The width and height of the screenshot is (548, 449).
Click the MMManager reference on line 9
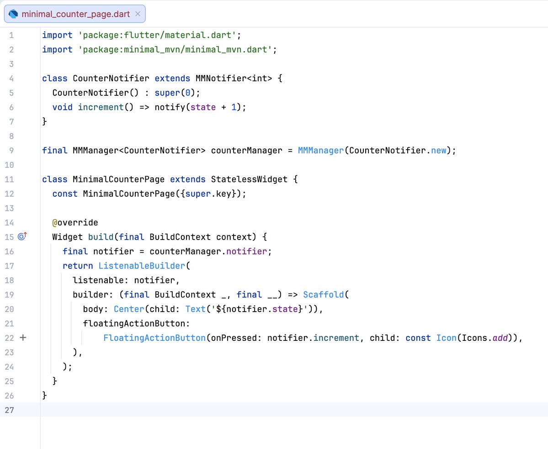click(x=320, y=150)
